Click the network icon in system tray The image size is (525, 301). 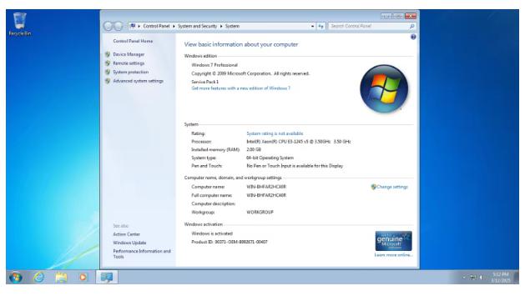click(x=472, y=278)
